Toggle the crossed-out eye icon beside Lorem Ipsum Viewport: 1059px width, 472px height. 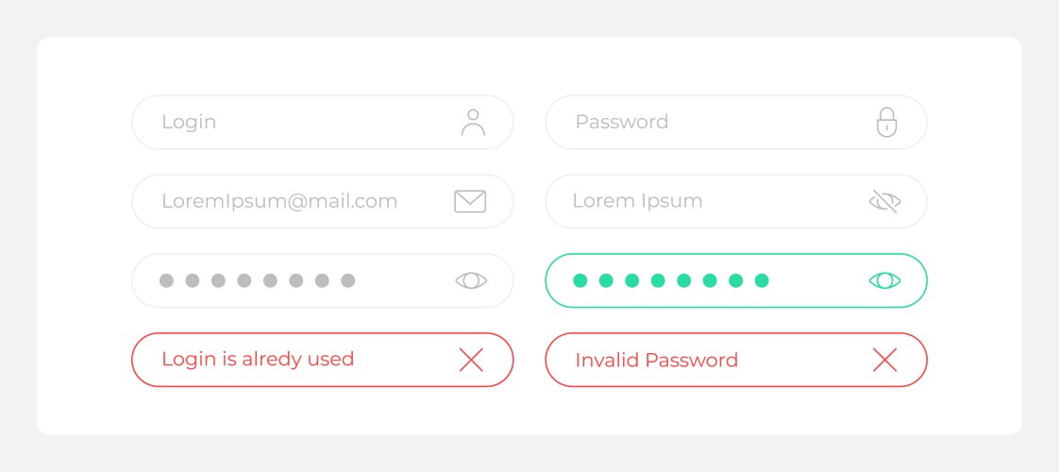tap(884, 201)
